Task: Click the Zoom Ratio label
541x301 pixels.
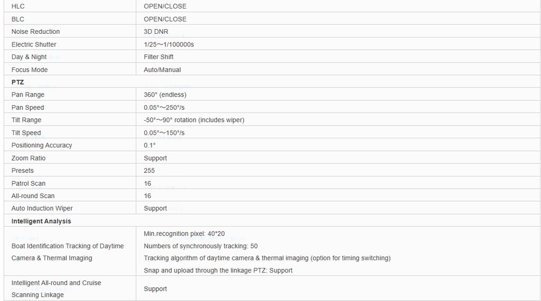Action: pyautogui.click(x=29, y=158)
